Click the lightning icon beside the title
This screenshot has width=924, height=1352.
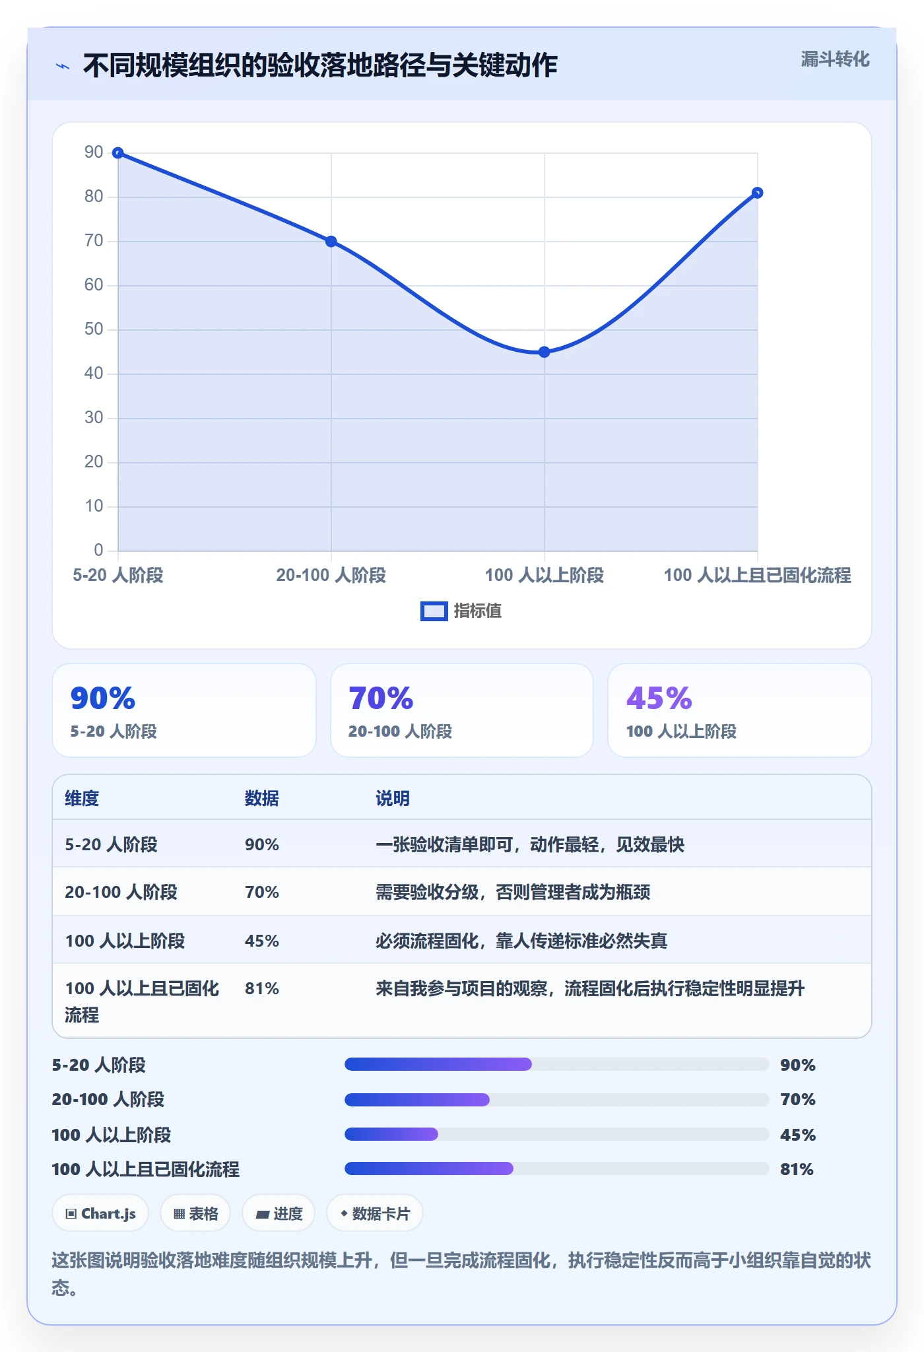pyautogui.click(x=63, y=66)
